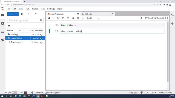Viewport: 175px width, 98px height.
Task: Open Running Terminals and Kernels panel
Action: point(2,23)
